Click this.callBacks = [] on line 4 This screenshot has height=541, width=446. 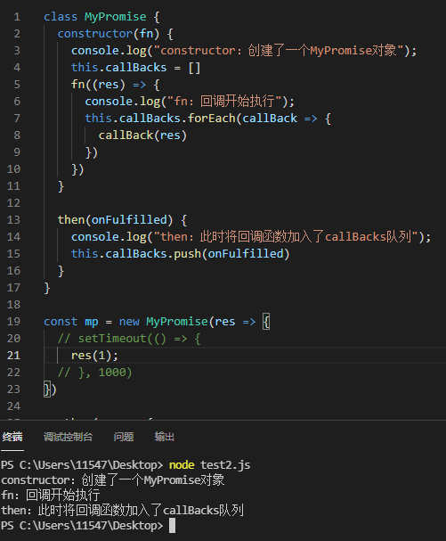pyautogui.click(x=135, y=67)
